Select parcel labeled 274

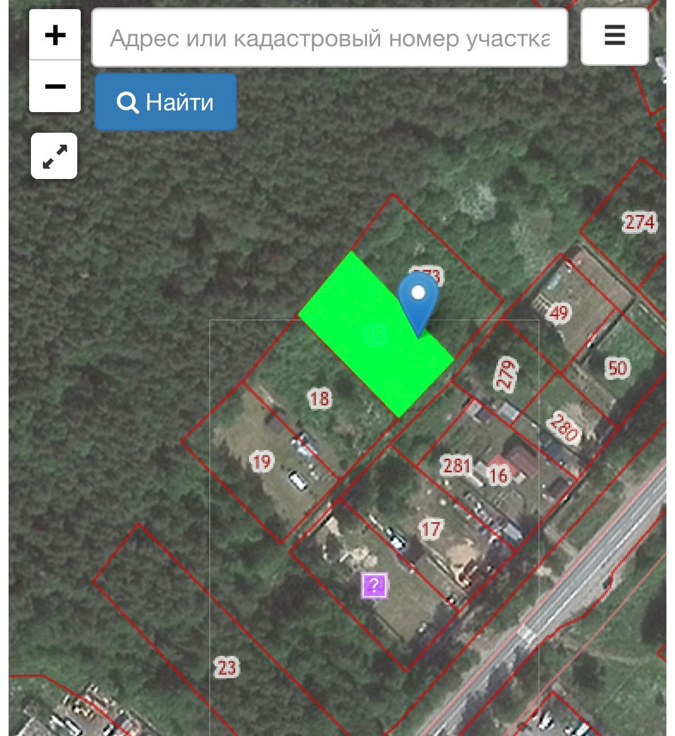click(640, 222)
